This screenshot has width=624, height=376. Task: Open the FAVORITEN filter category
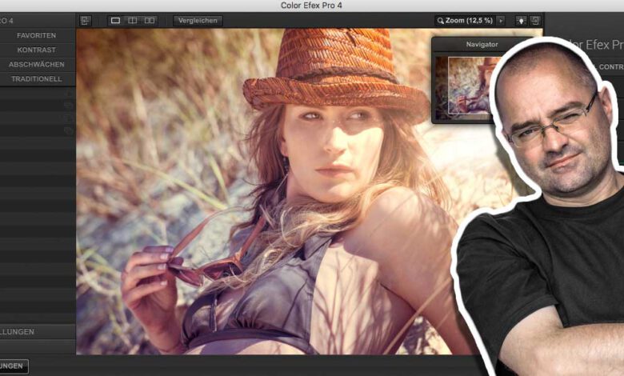pyautogui.click(x=37, y=35)
